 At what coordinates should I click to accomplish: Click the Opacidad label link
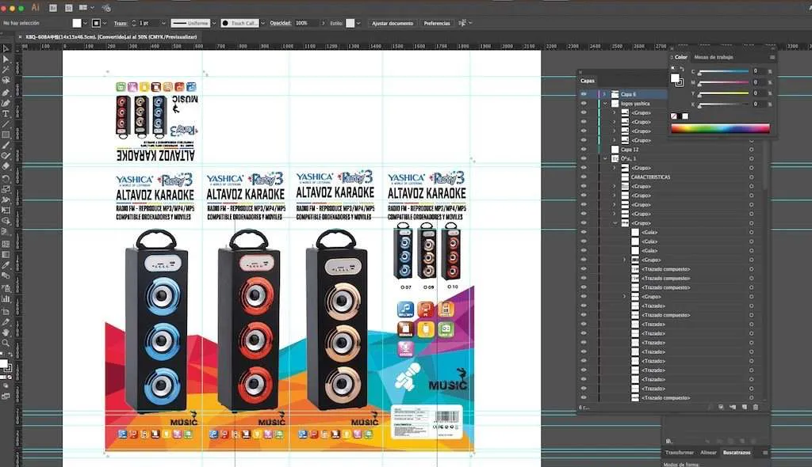[x=281, y=23]
